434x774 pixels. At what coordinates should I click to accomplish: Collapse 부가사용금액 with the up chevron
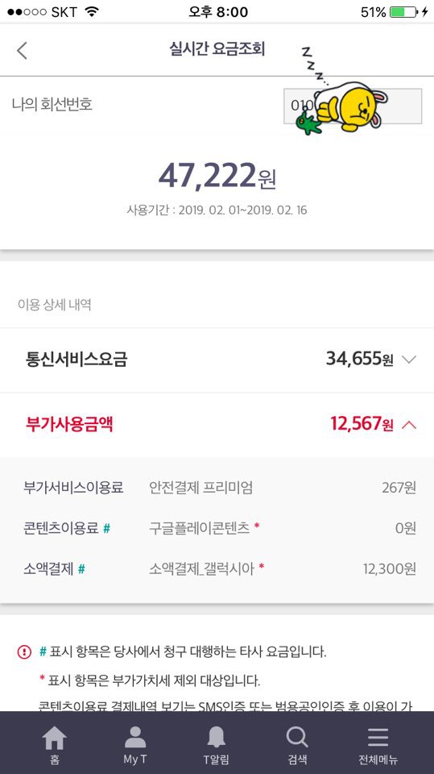tap(409, 425)
